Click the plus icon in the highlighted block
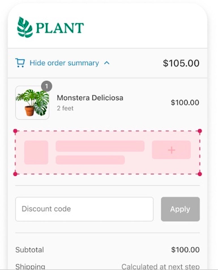The image size is (218, 270). tap(171, 150)
